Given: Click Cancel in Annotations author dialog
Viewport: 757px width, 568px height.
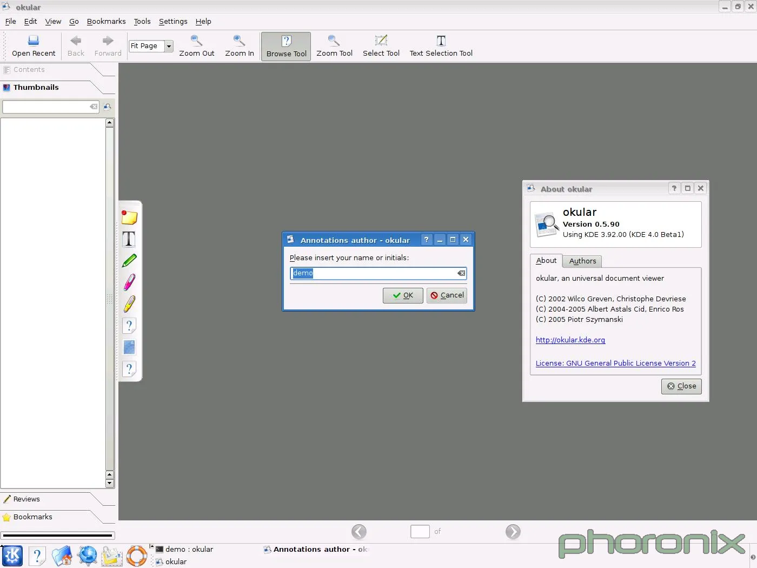Looking at the screenshot, I should 447,295.
